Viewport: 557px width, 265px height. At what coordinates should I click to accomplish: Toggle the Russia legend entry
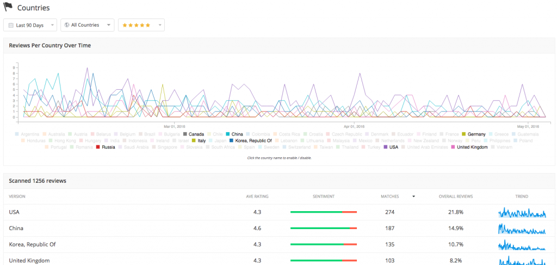[106, 147]
